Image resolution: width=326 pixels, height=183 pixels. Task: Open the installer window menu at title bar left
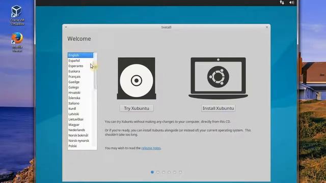[66, 27]
